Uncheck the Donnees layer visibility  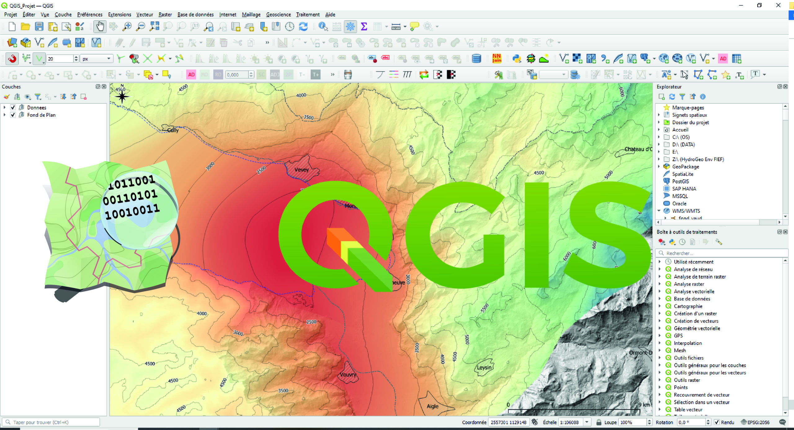[13, 107]
